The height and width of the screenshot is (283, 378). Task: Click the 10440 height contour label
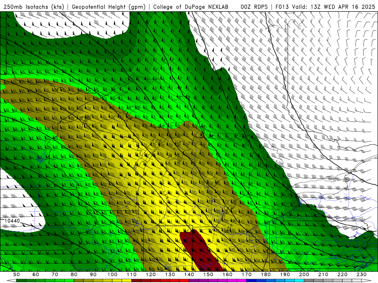12,221
